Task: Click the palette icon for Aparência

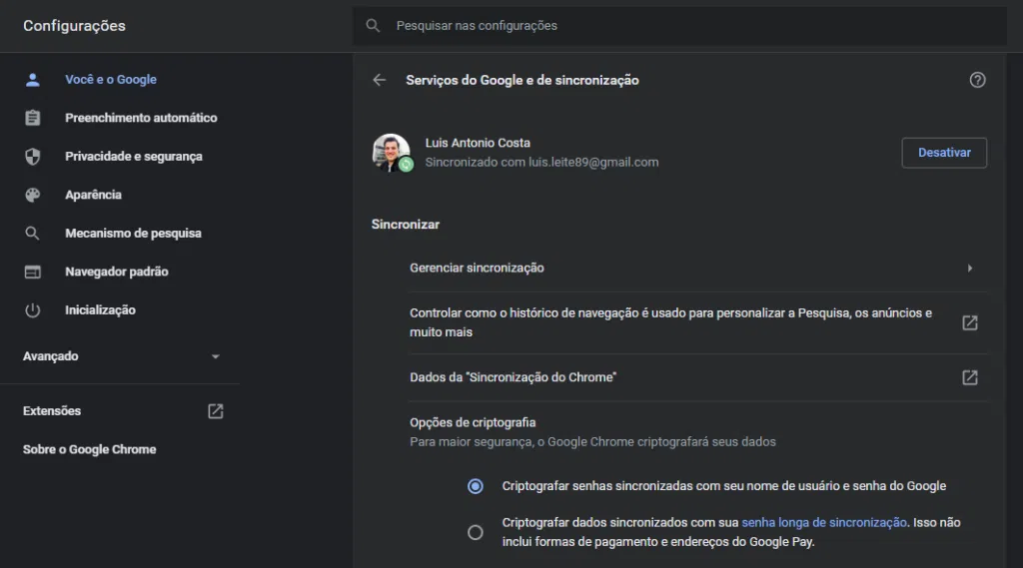Action: [x=33, y=195]
